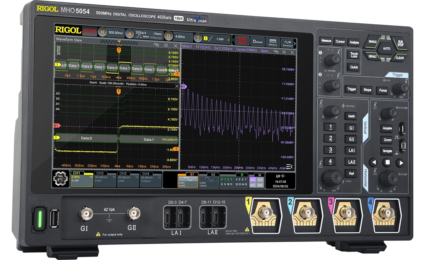Viewport: 425px width, 260px height.
Task: Click the Math key
Action: coord(351,116)
